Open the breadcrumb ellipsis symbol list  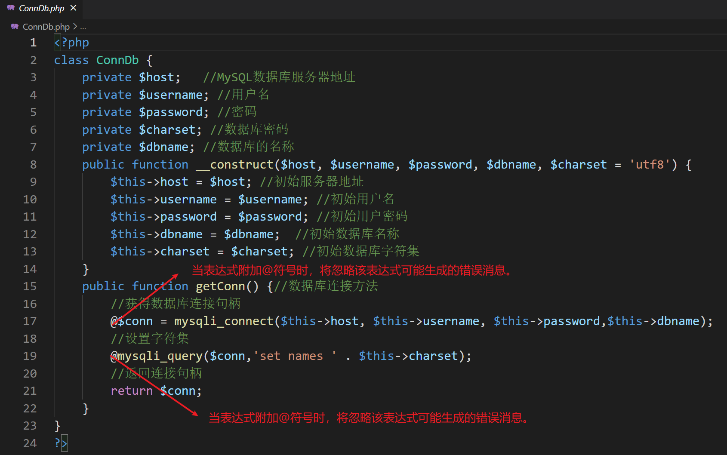point(83,27)
